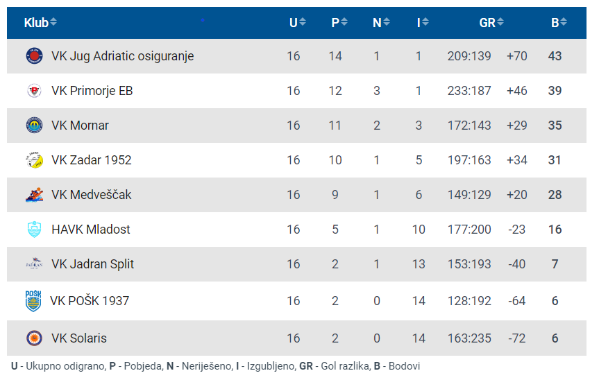Sort standings by I losses column
The image size is (599, 380).
422,23
